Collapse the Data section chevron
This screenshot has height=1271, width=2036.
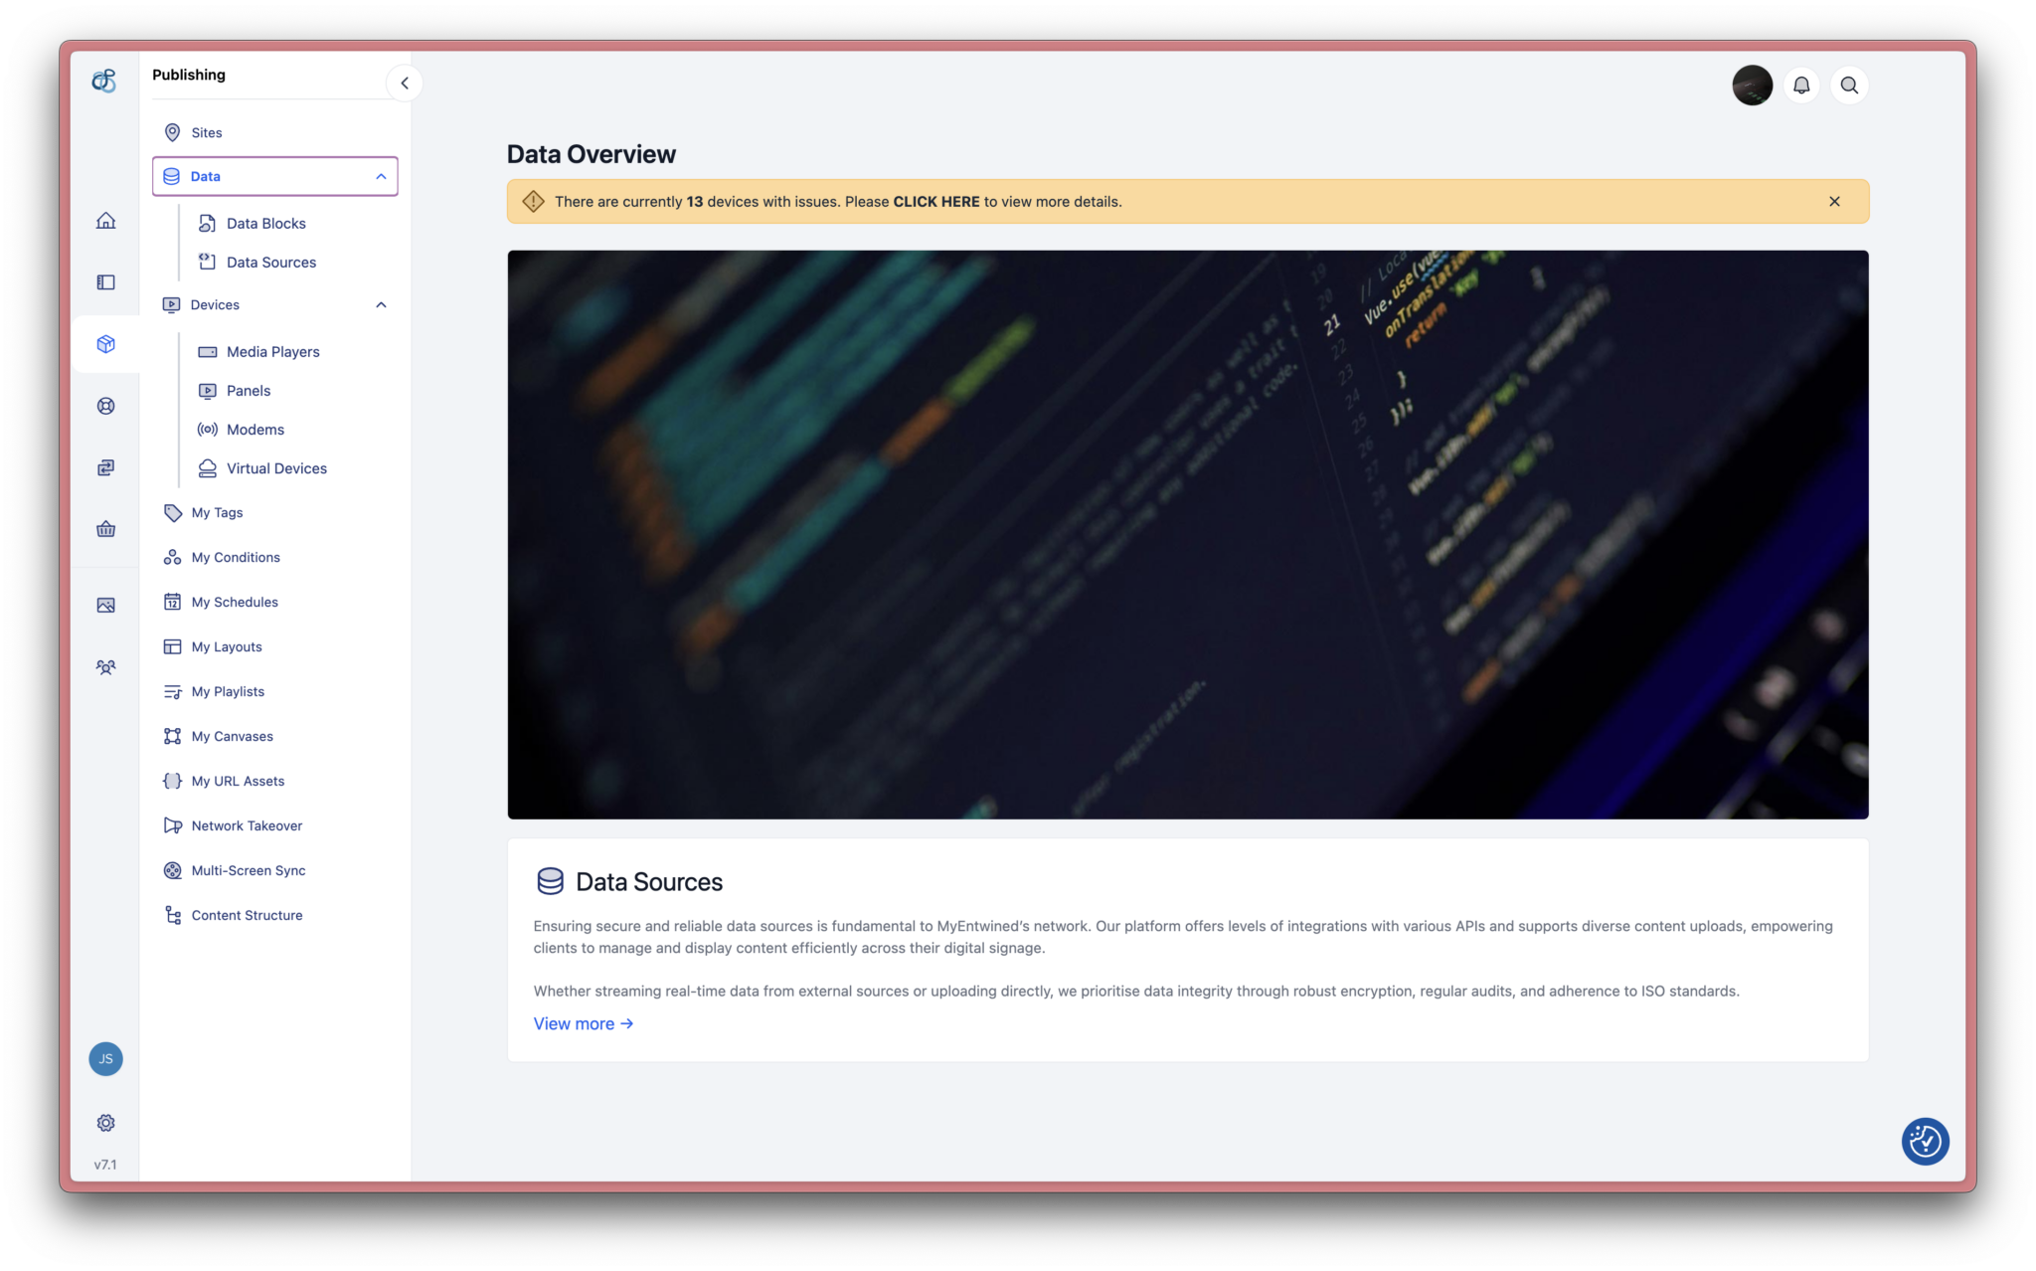381,176
